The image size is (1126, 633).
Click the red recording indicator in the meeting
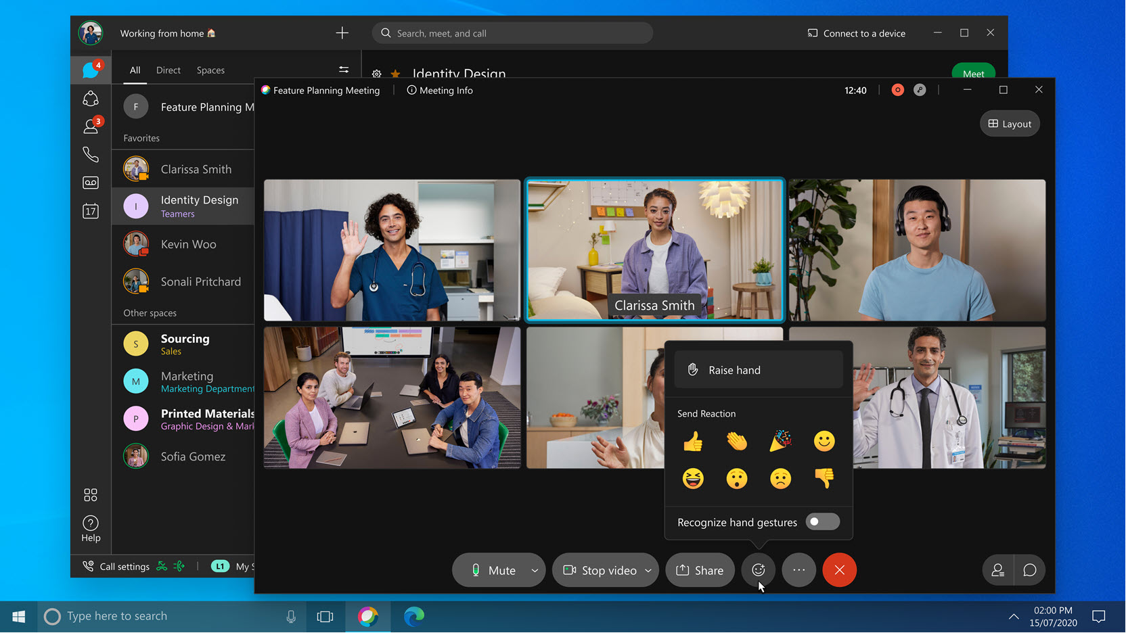(x=898, y=90)
